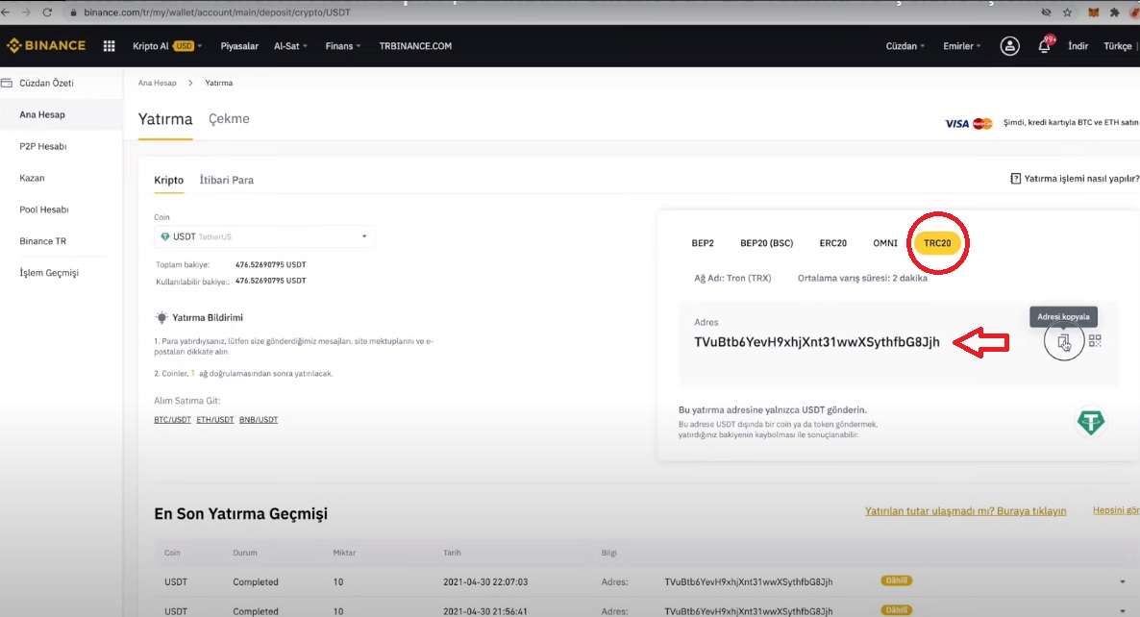The image size is (1140, 617).
Task: Click the large TRC20 deposit address text
Action: 816,342
